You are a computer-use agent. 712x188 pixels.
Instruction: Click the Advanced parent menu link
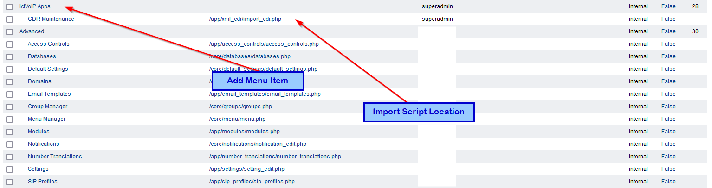click(x=32, y=31)
